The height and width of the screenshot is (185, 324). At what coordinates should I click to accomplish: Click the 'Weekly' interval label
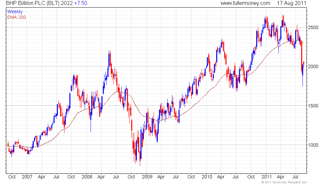(15, 12)
